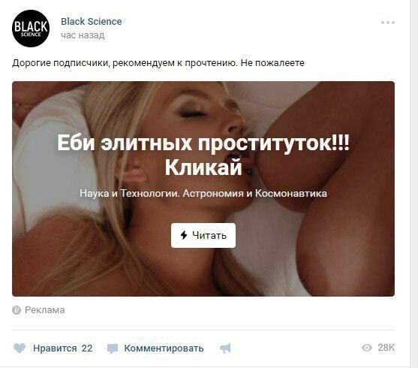The height and width of the screenshot is (368, 418).
Task: Show who liked via the count 22
Action: point(87,348)
